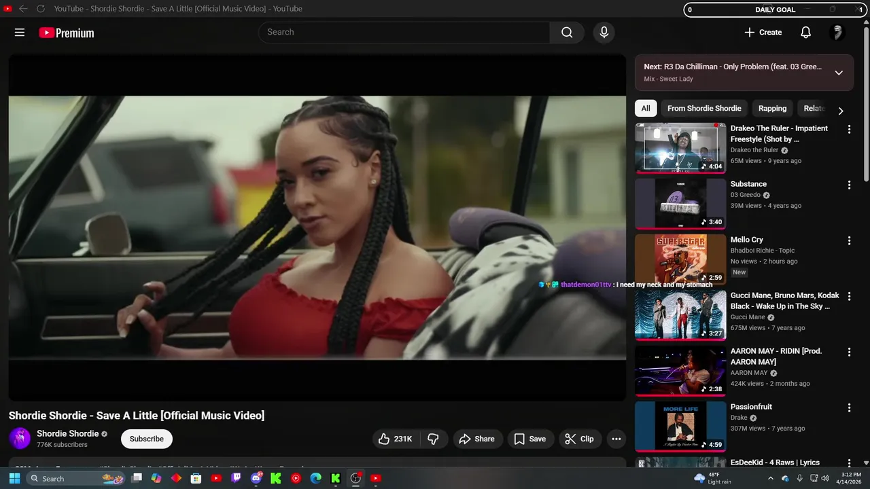Go back with browser back arrow
This screenshot has width=870, height=489.
point(23,9)
